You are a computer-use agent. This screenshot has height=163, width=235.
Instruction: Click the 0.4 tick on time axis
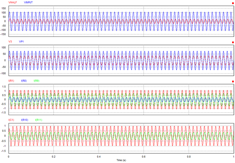pos(99,156)
